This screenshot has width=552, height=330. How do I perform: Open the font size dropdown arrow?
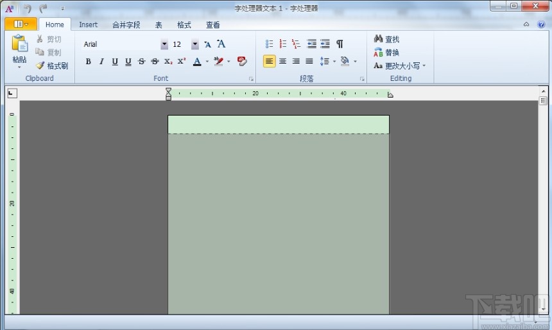(x=195, y=44)
